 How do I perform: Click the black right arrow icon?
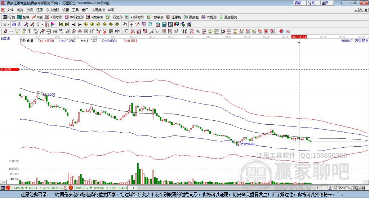80,24
